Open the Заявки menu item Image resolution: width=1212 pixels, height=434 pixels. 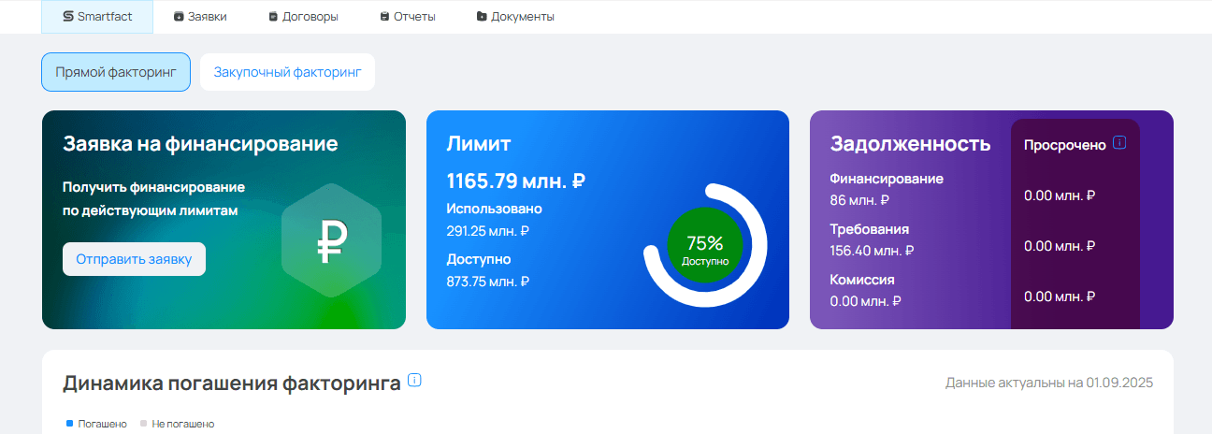(200, 17)
